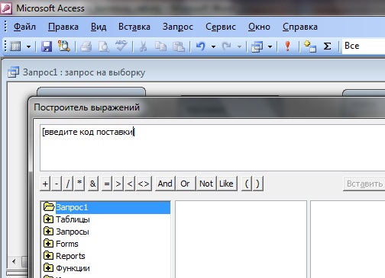Viewport: 385px width, 278px height.
Task: Insert the Or operator button
Action: pos(186,184)
